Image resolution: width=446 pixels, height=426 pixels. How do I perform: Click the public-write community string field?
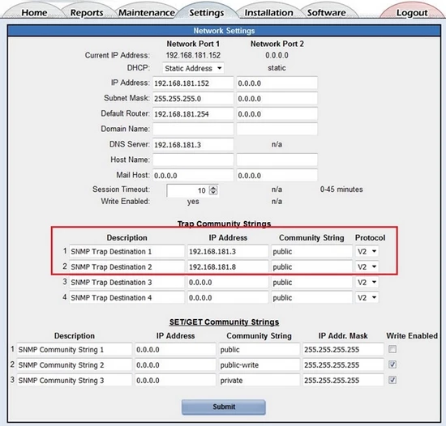pos(259,364)
